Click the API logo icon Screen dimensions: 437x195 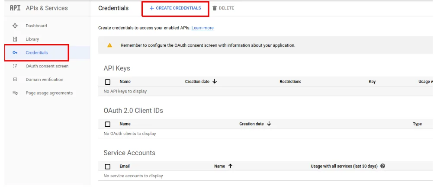point(15,8)
